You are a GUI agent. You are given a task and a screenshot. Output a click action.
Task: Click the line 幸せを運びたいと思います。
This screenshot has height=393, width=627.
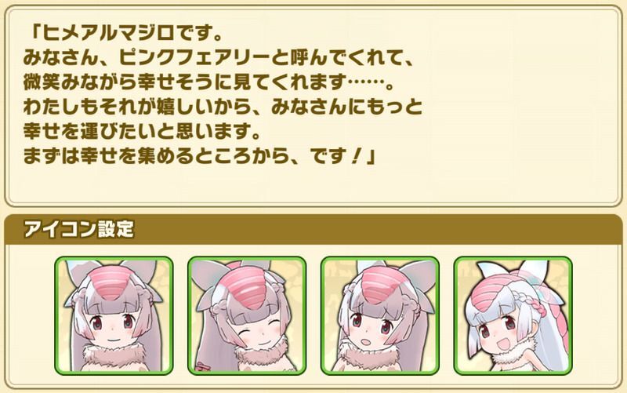[143, 132]
